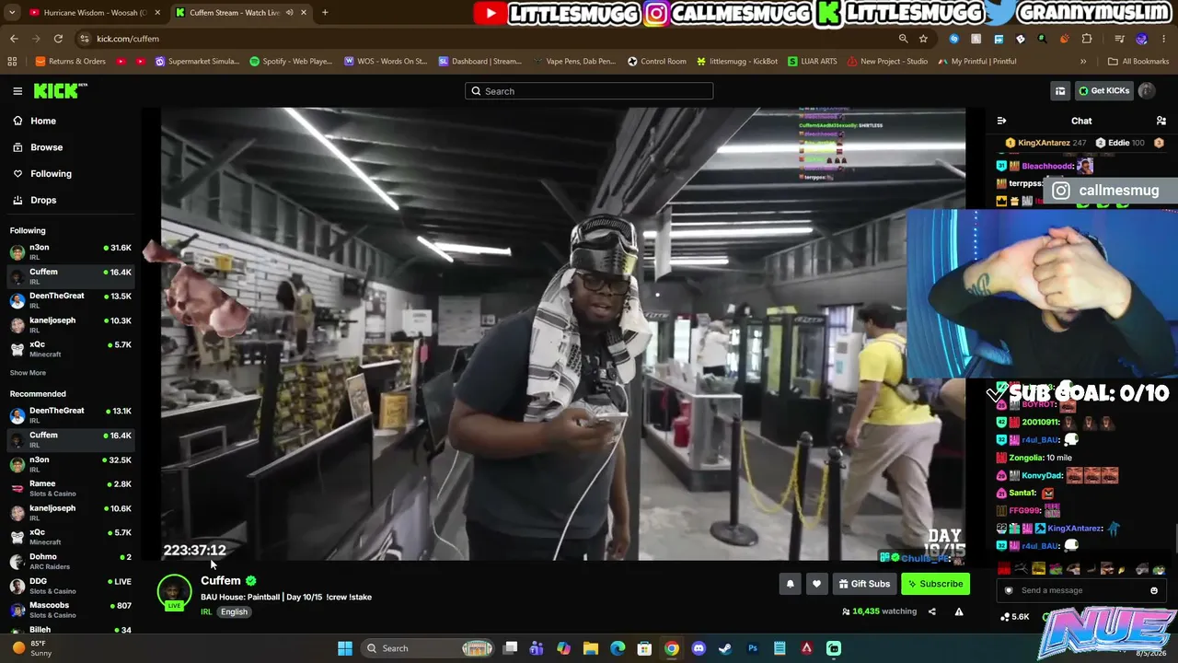The width and height of the screenshot is (1178, 663).
Task: View site information for kick.com
Action: [x=85, y=39]
